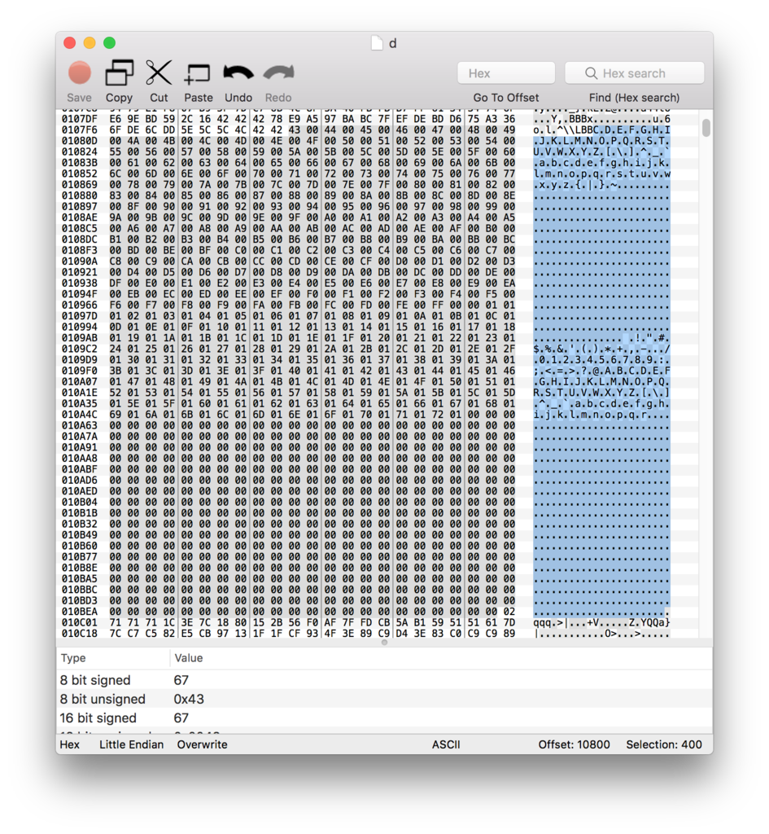
Task: Click offset address 010A63
Action: 80,425
